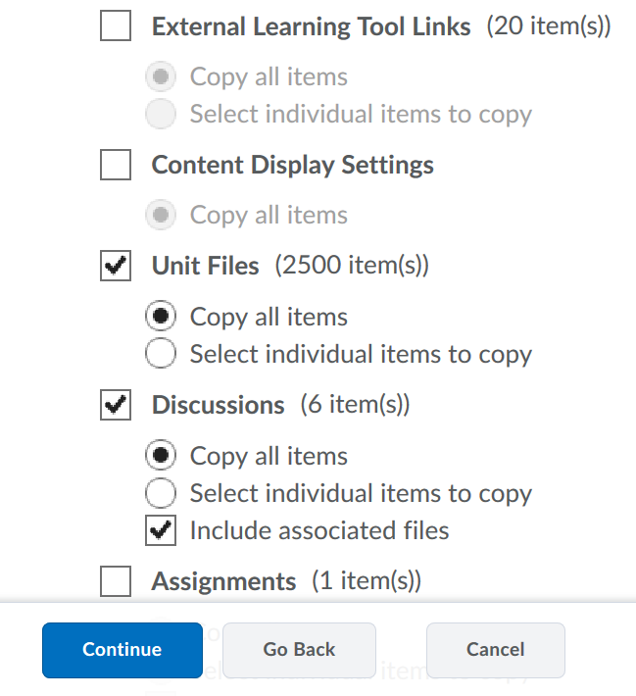Check the Assignments checkbox
Screen dimensions: 636x696
pos(116,581)
